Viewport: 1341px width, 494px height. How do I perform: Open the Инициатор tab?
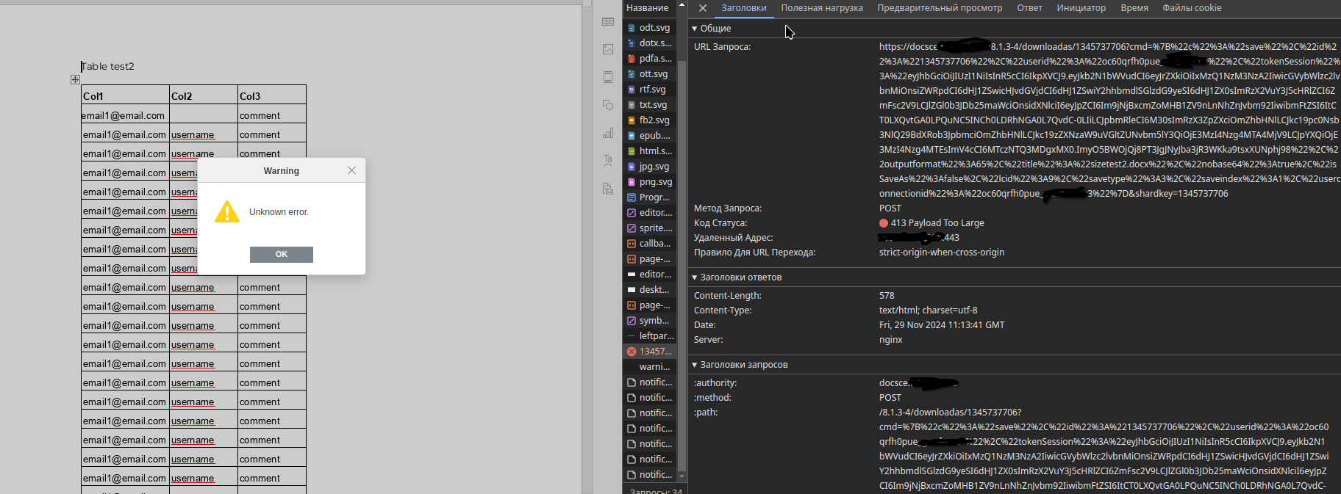point(1081,8)
